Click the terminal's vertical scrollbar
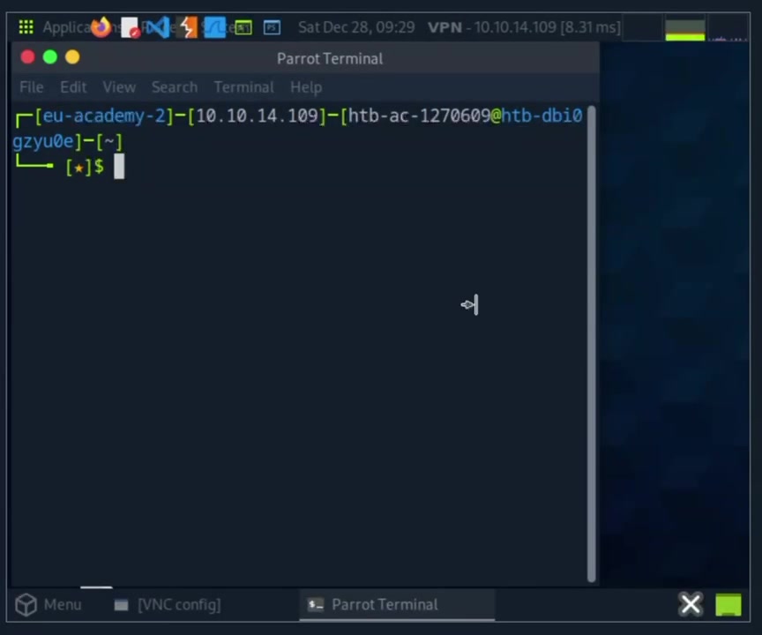This screenshot has width=762, height=635. [x=591, y=342]
